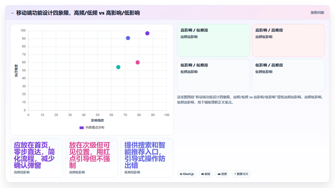Open the 高影响 / 高难度 quadrant card
The height and width of the screenshot is (188, 335).
click(288, 40)
